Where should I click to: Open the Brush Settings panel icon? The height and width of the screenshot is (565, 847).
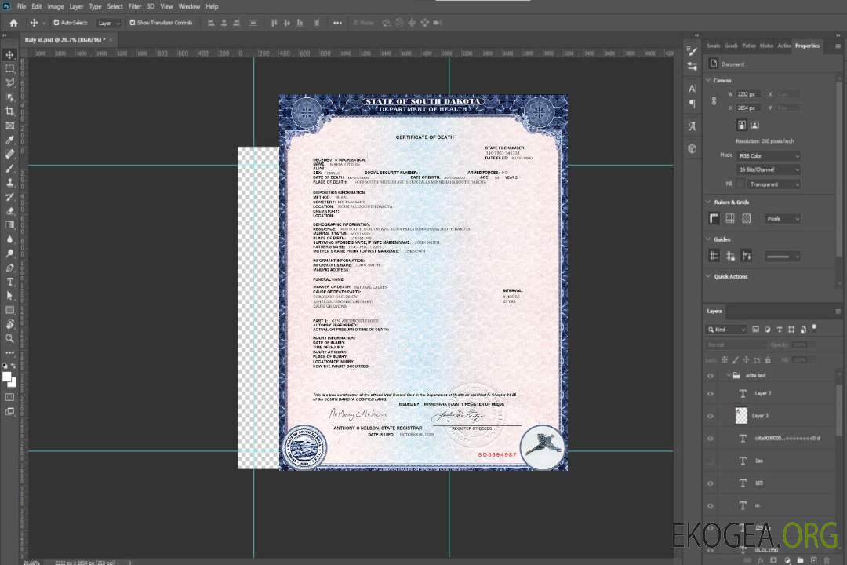[x=693, y=51]
